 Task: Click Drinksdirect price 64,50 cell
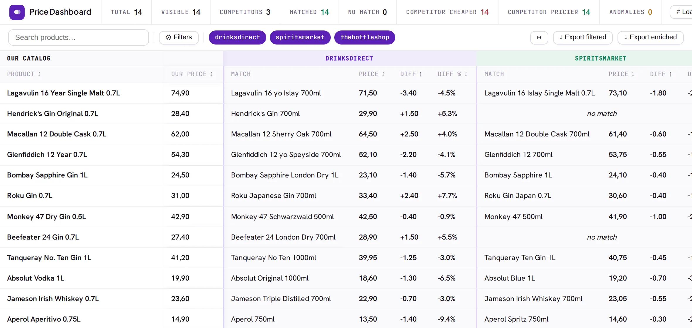click(368, 134)
